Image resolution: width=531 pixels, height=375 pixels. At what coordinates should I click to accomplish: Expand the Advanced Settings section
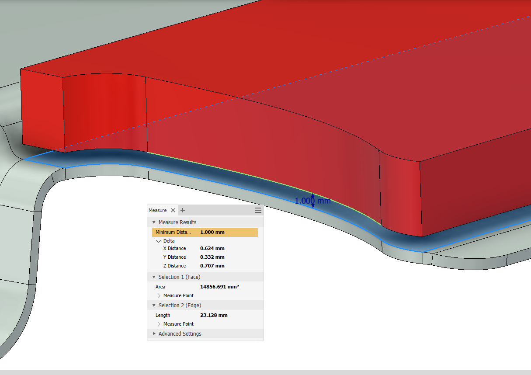coord(154,333)
